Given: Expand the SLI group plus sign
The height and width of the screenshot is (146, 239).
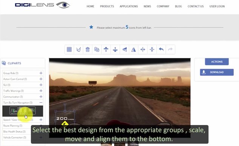Looking at the screenshot, I should pos(41,85).
